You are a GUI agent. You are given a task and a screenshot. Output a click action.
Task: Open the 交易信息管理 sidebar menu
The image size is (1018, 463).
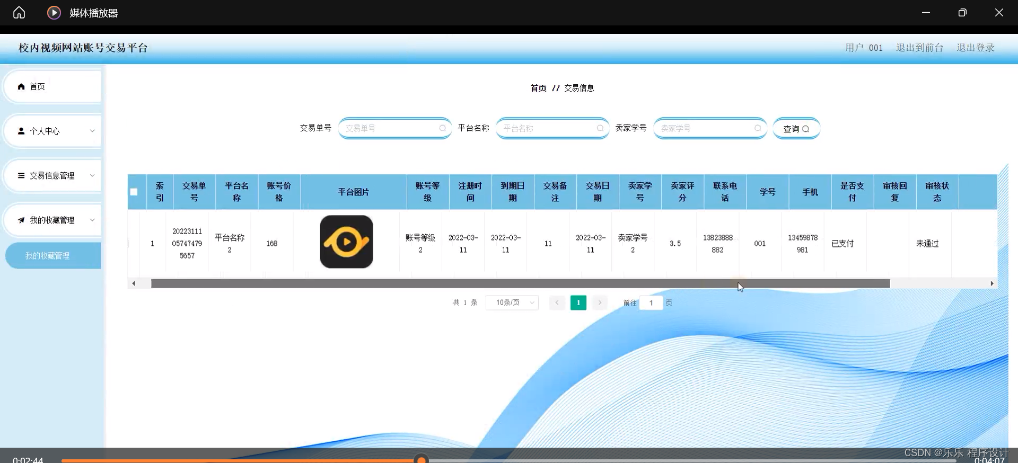pyautogui.click(x=52, y=175)
